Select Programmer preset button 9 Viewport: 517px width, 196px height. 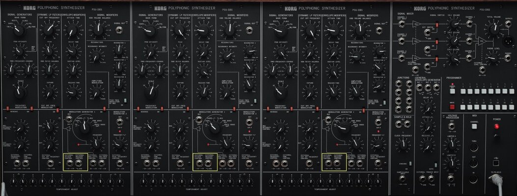(x=463, y=107)
